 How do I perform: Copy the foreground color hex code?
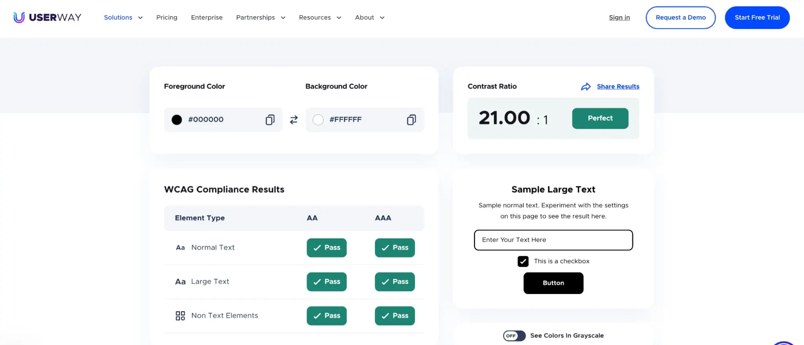[x=270, y=120]
